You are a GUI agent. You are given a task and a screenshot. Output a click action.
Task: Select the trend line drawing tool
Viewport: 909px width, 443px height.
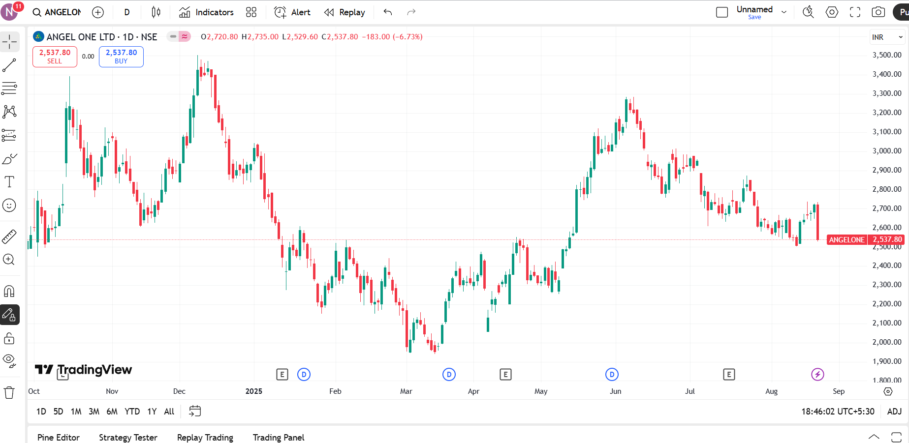pos(9,65)
